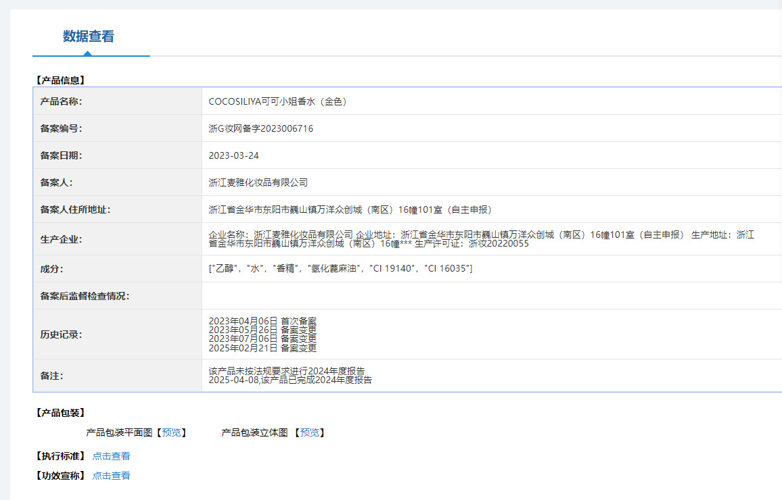Image resolution: width=782 pixels, height=500 pixels.
Task: Click history entry 2023年07月06日 备案变更
Action: pyautogui.click(x=262, y=339)
